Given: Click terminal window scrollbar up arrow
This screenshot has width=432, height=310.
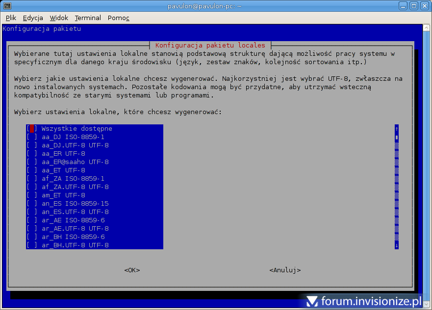Looking at the screenshot, I should click(426, 28).
